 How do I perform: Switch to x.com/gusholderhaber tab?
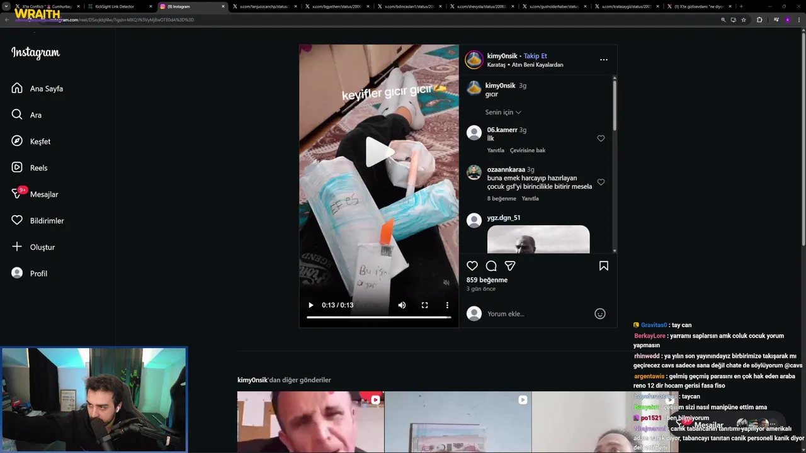pyautogui.click(x=553, y=6)
